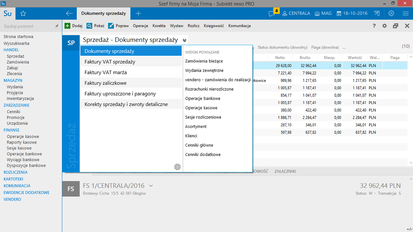This screenshot has height=232, width=413.
Task: Open favorites star icon
Action: [23, 14]
